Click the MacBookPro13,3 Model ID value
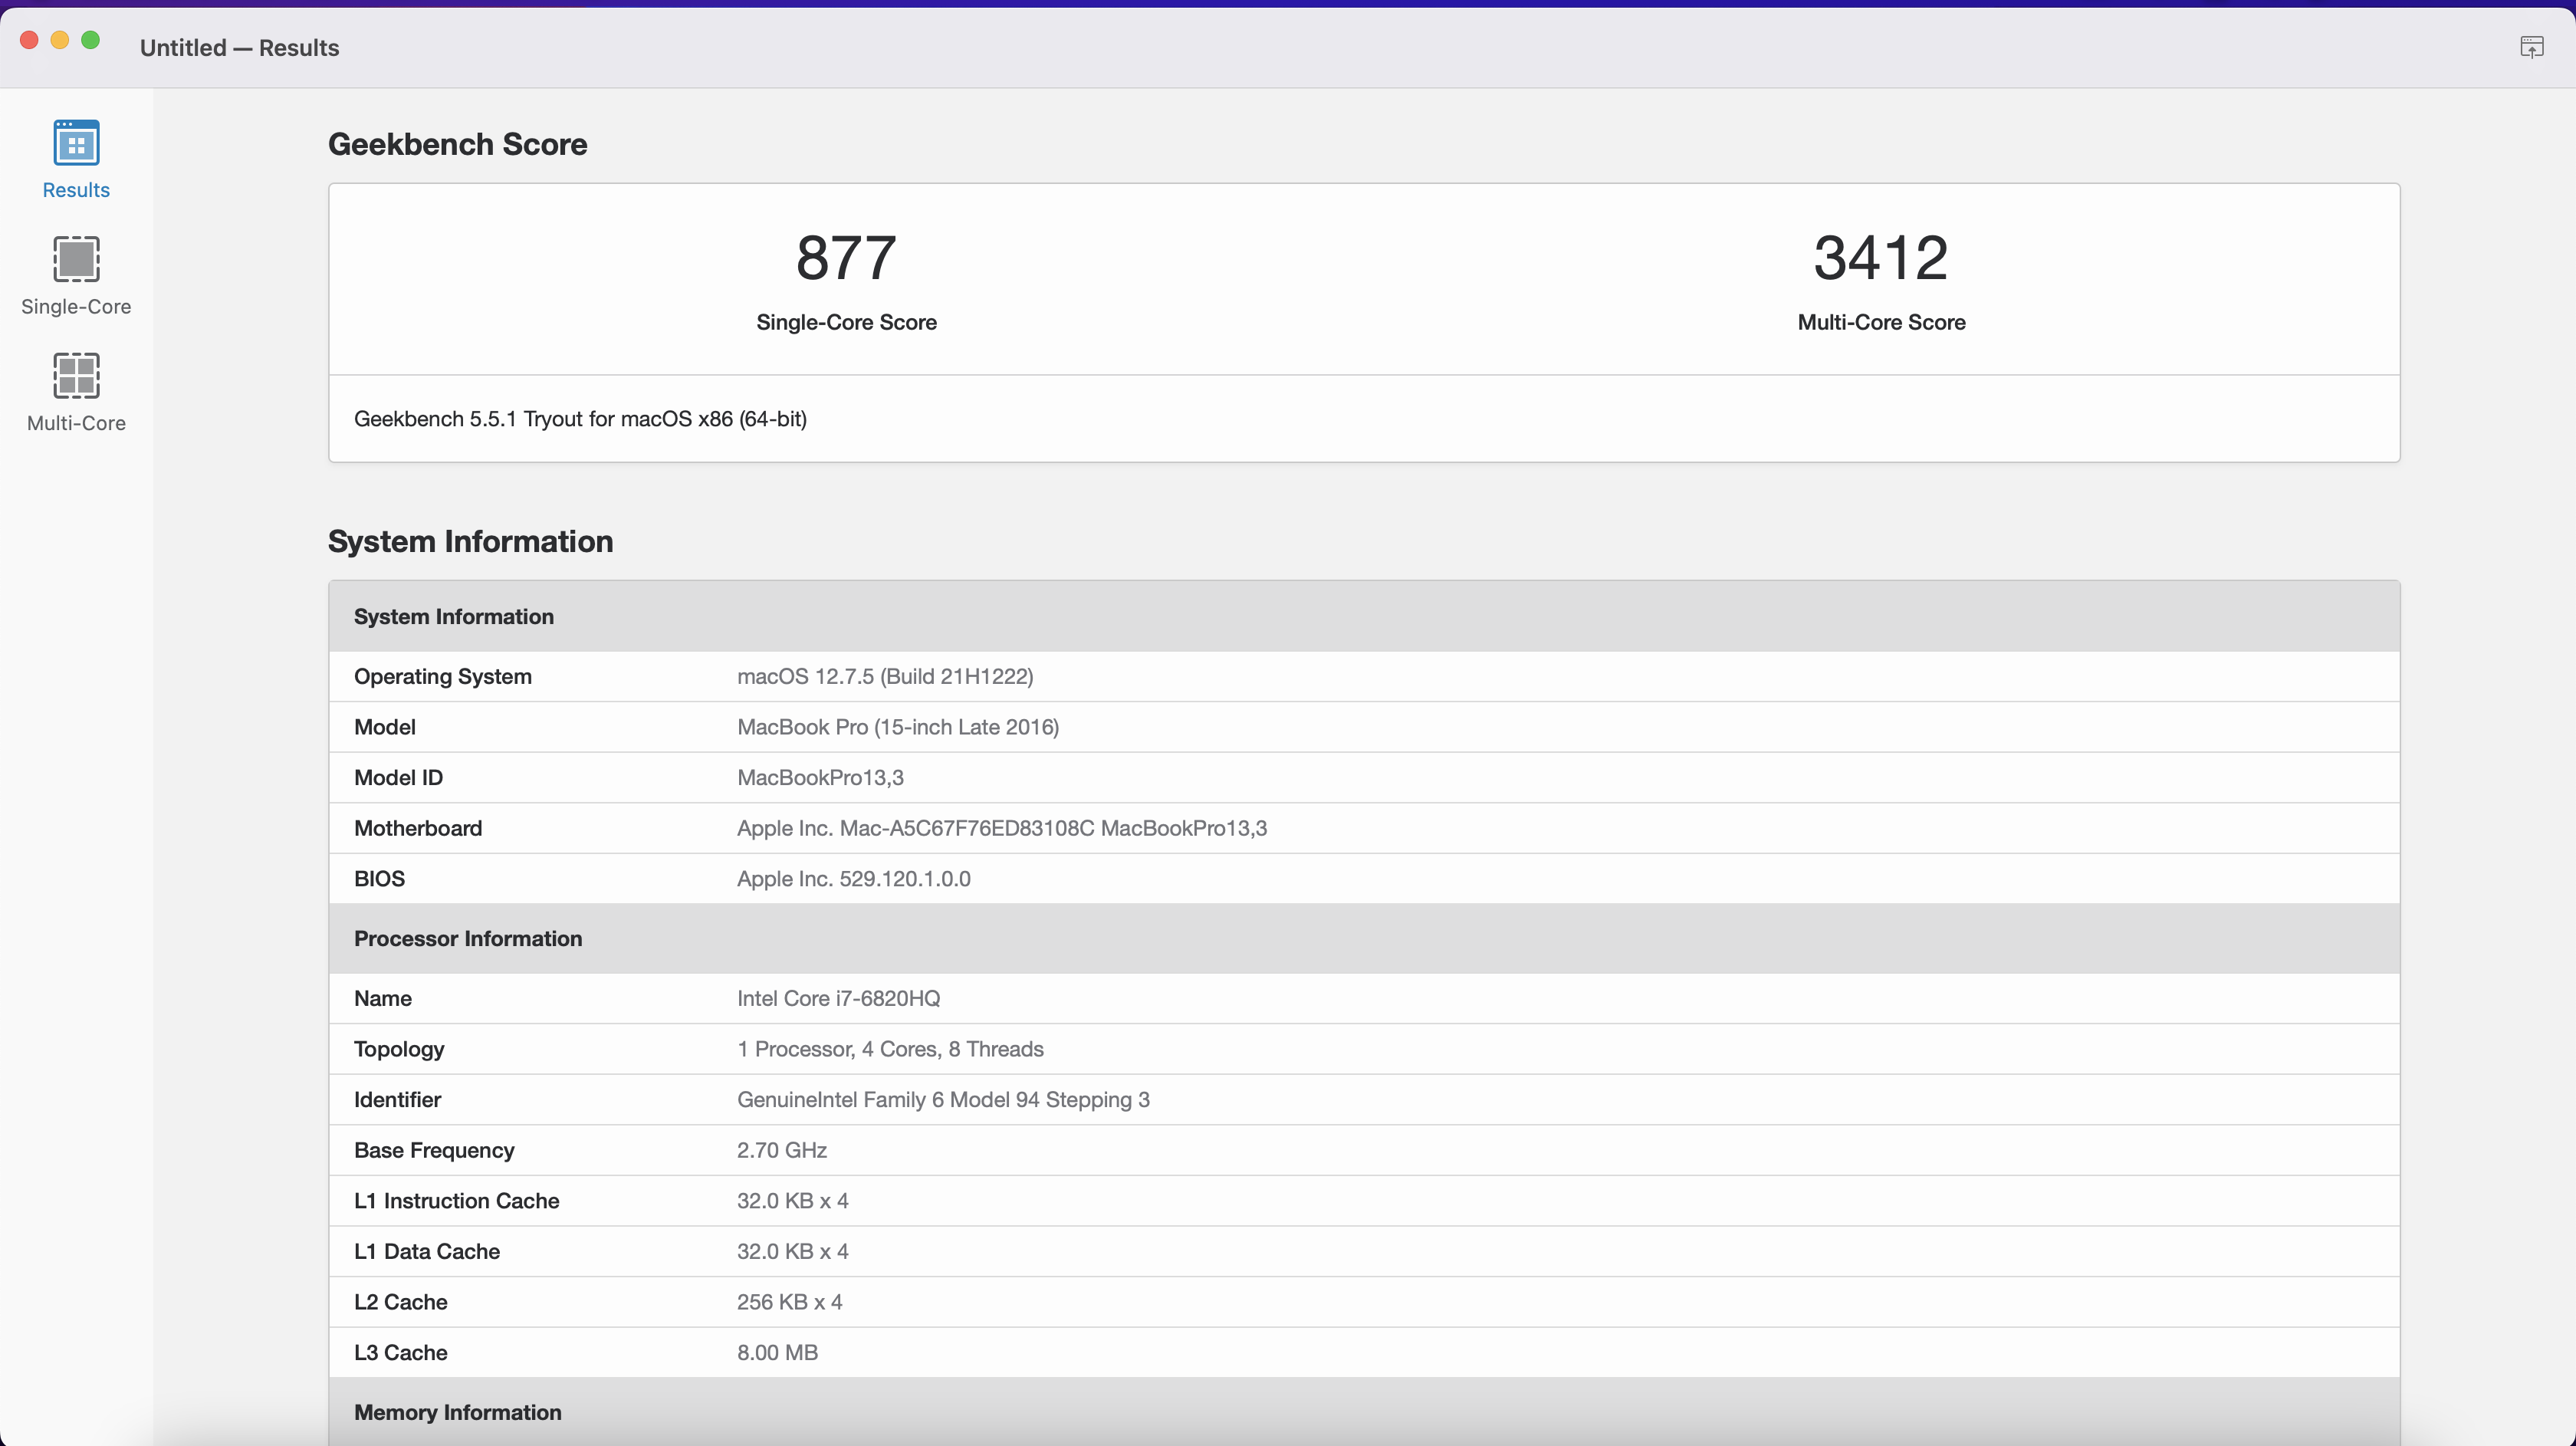 pyautogui.click(x=820, y=778)
